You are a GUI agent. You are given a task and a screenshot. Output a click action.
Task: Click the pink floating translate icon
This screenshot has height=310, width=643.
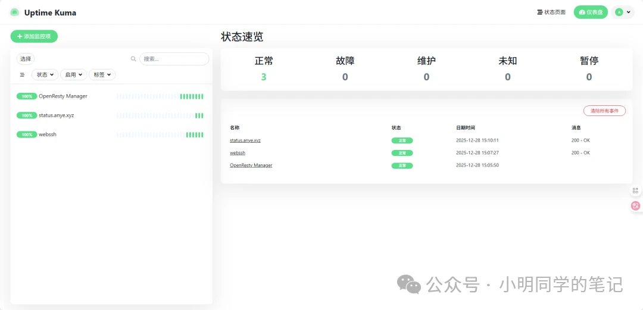(x=636, y=206)
